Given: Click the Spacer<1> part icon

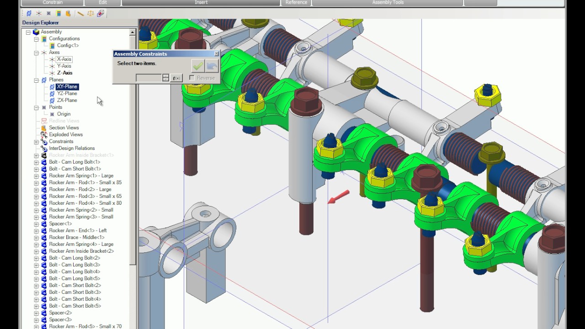Looking at the screenshot, I should click(44, 224).
